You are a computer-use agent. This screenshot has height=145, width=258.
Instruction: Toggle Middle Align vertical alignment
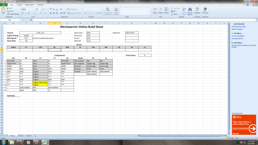point(54,9)
